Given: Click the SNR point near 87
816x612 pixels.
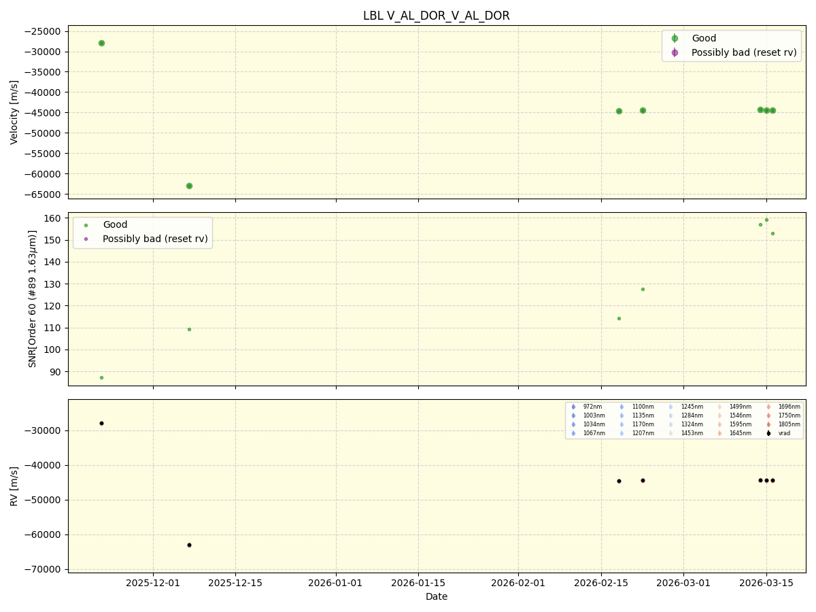Looking at the screenshot, I should point(101,377).
